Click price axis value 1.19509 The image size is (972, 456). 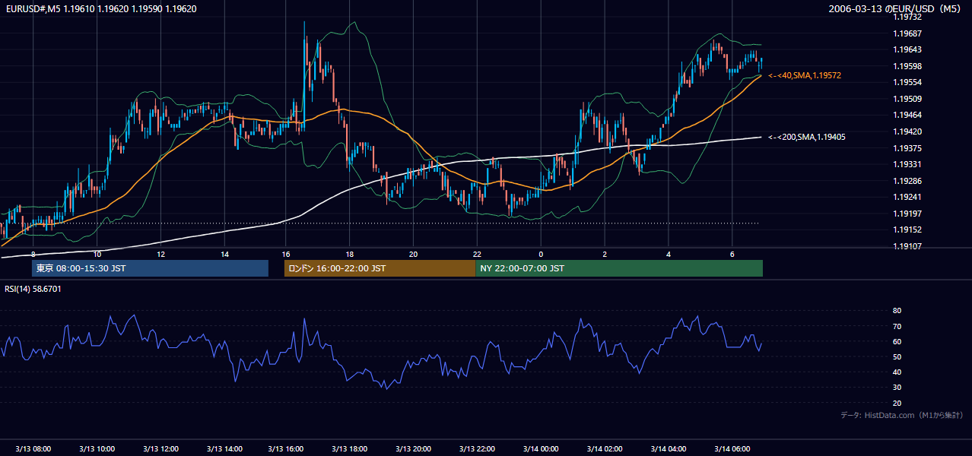907,100
